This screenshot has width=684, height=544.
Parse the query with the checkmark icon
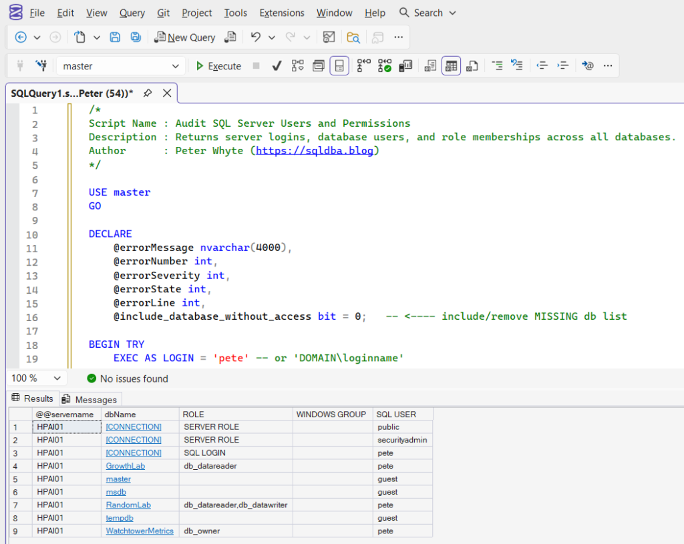277,65
